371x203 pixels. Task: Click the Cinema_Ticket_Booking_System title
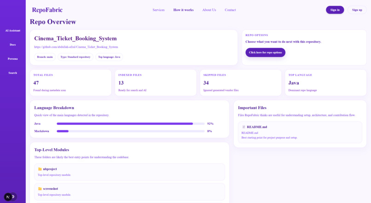click(75, 38)
